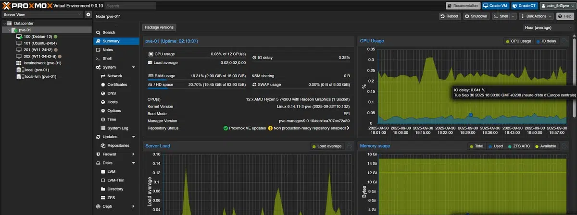Open the Certificates settings page
Screen dimensions: 577x215
(117, 84)
